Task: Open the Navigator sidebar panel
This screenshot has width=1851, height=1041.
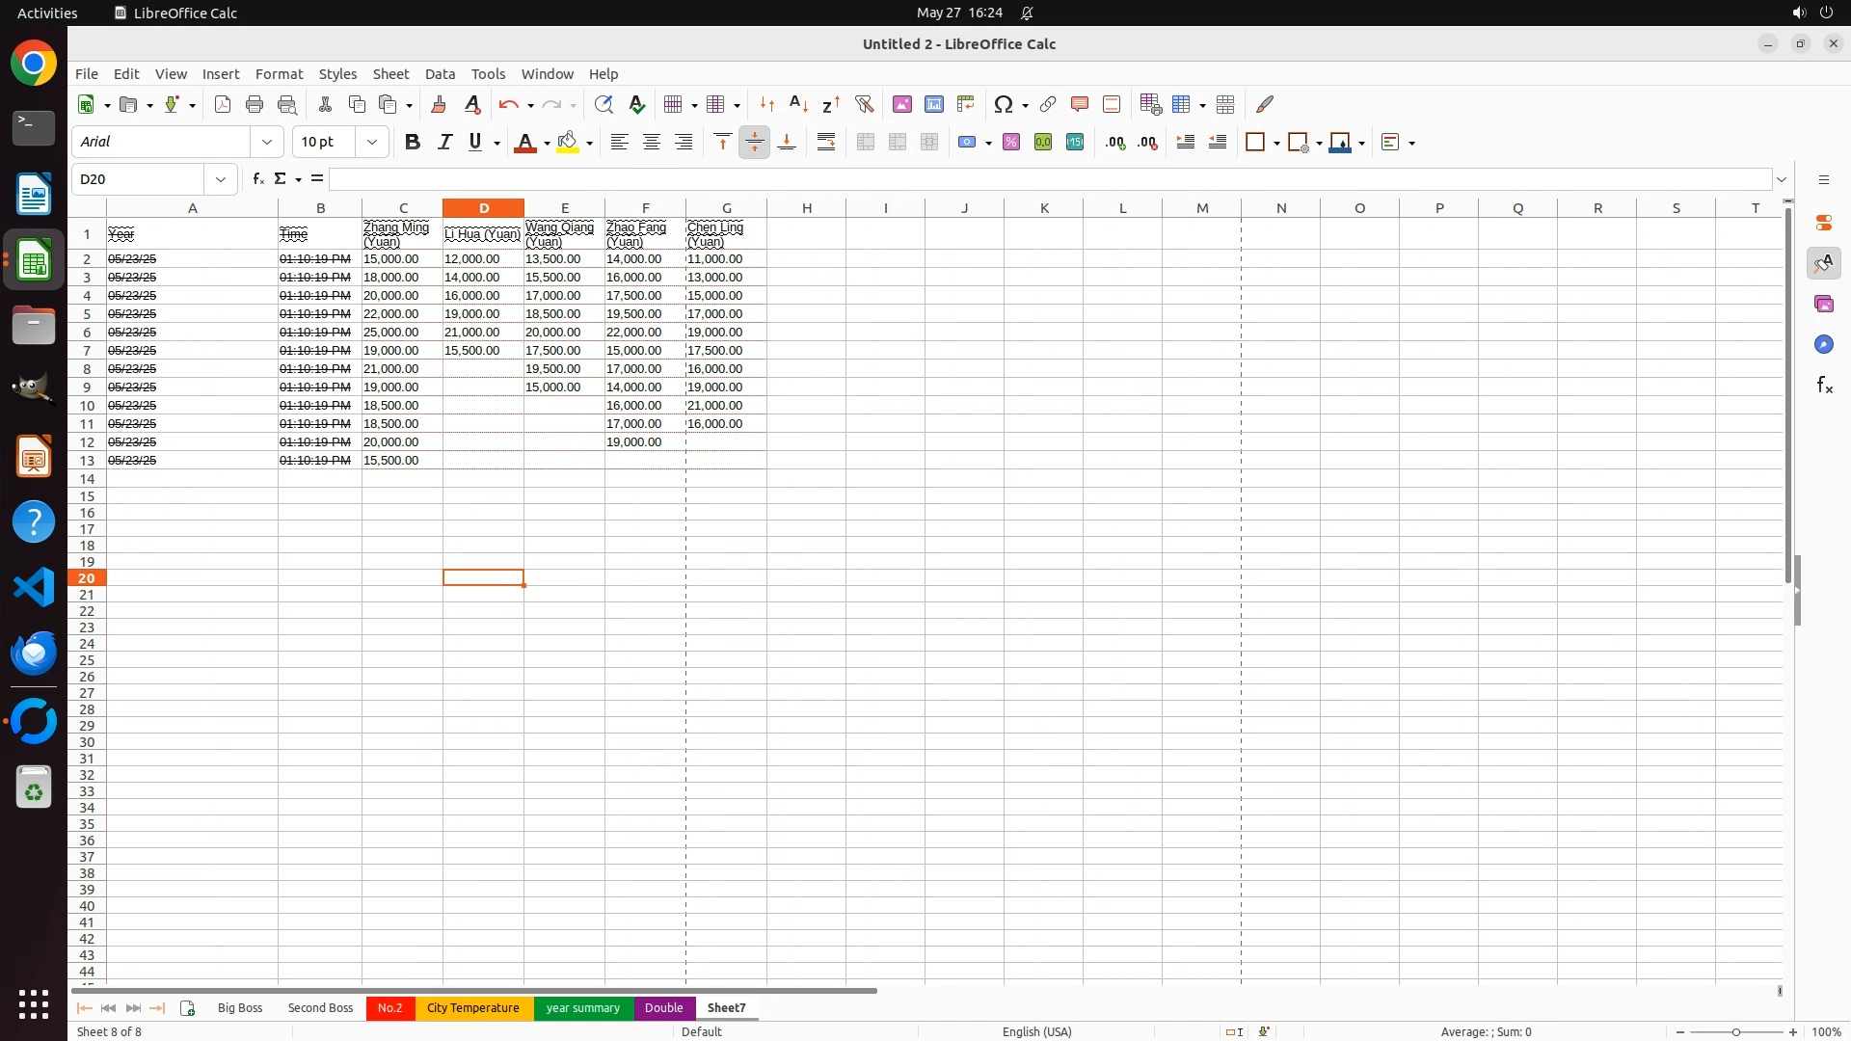Action: [x=1824, y=345]
